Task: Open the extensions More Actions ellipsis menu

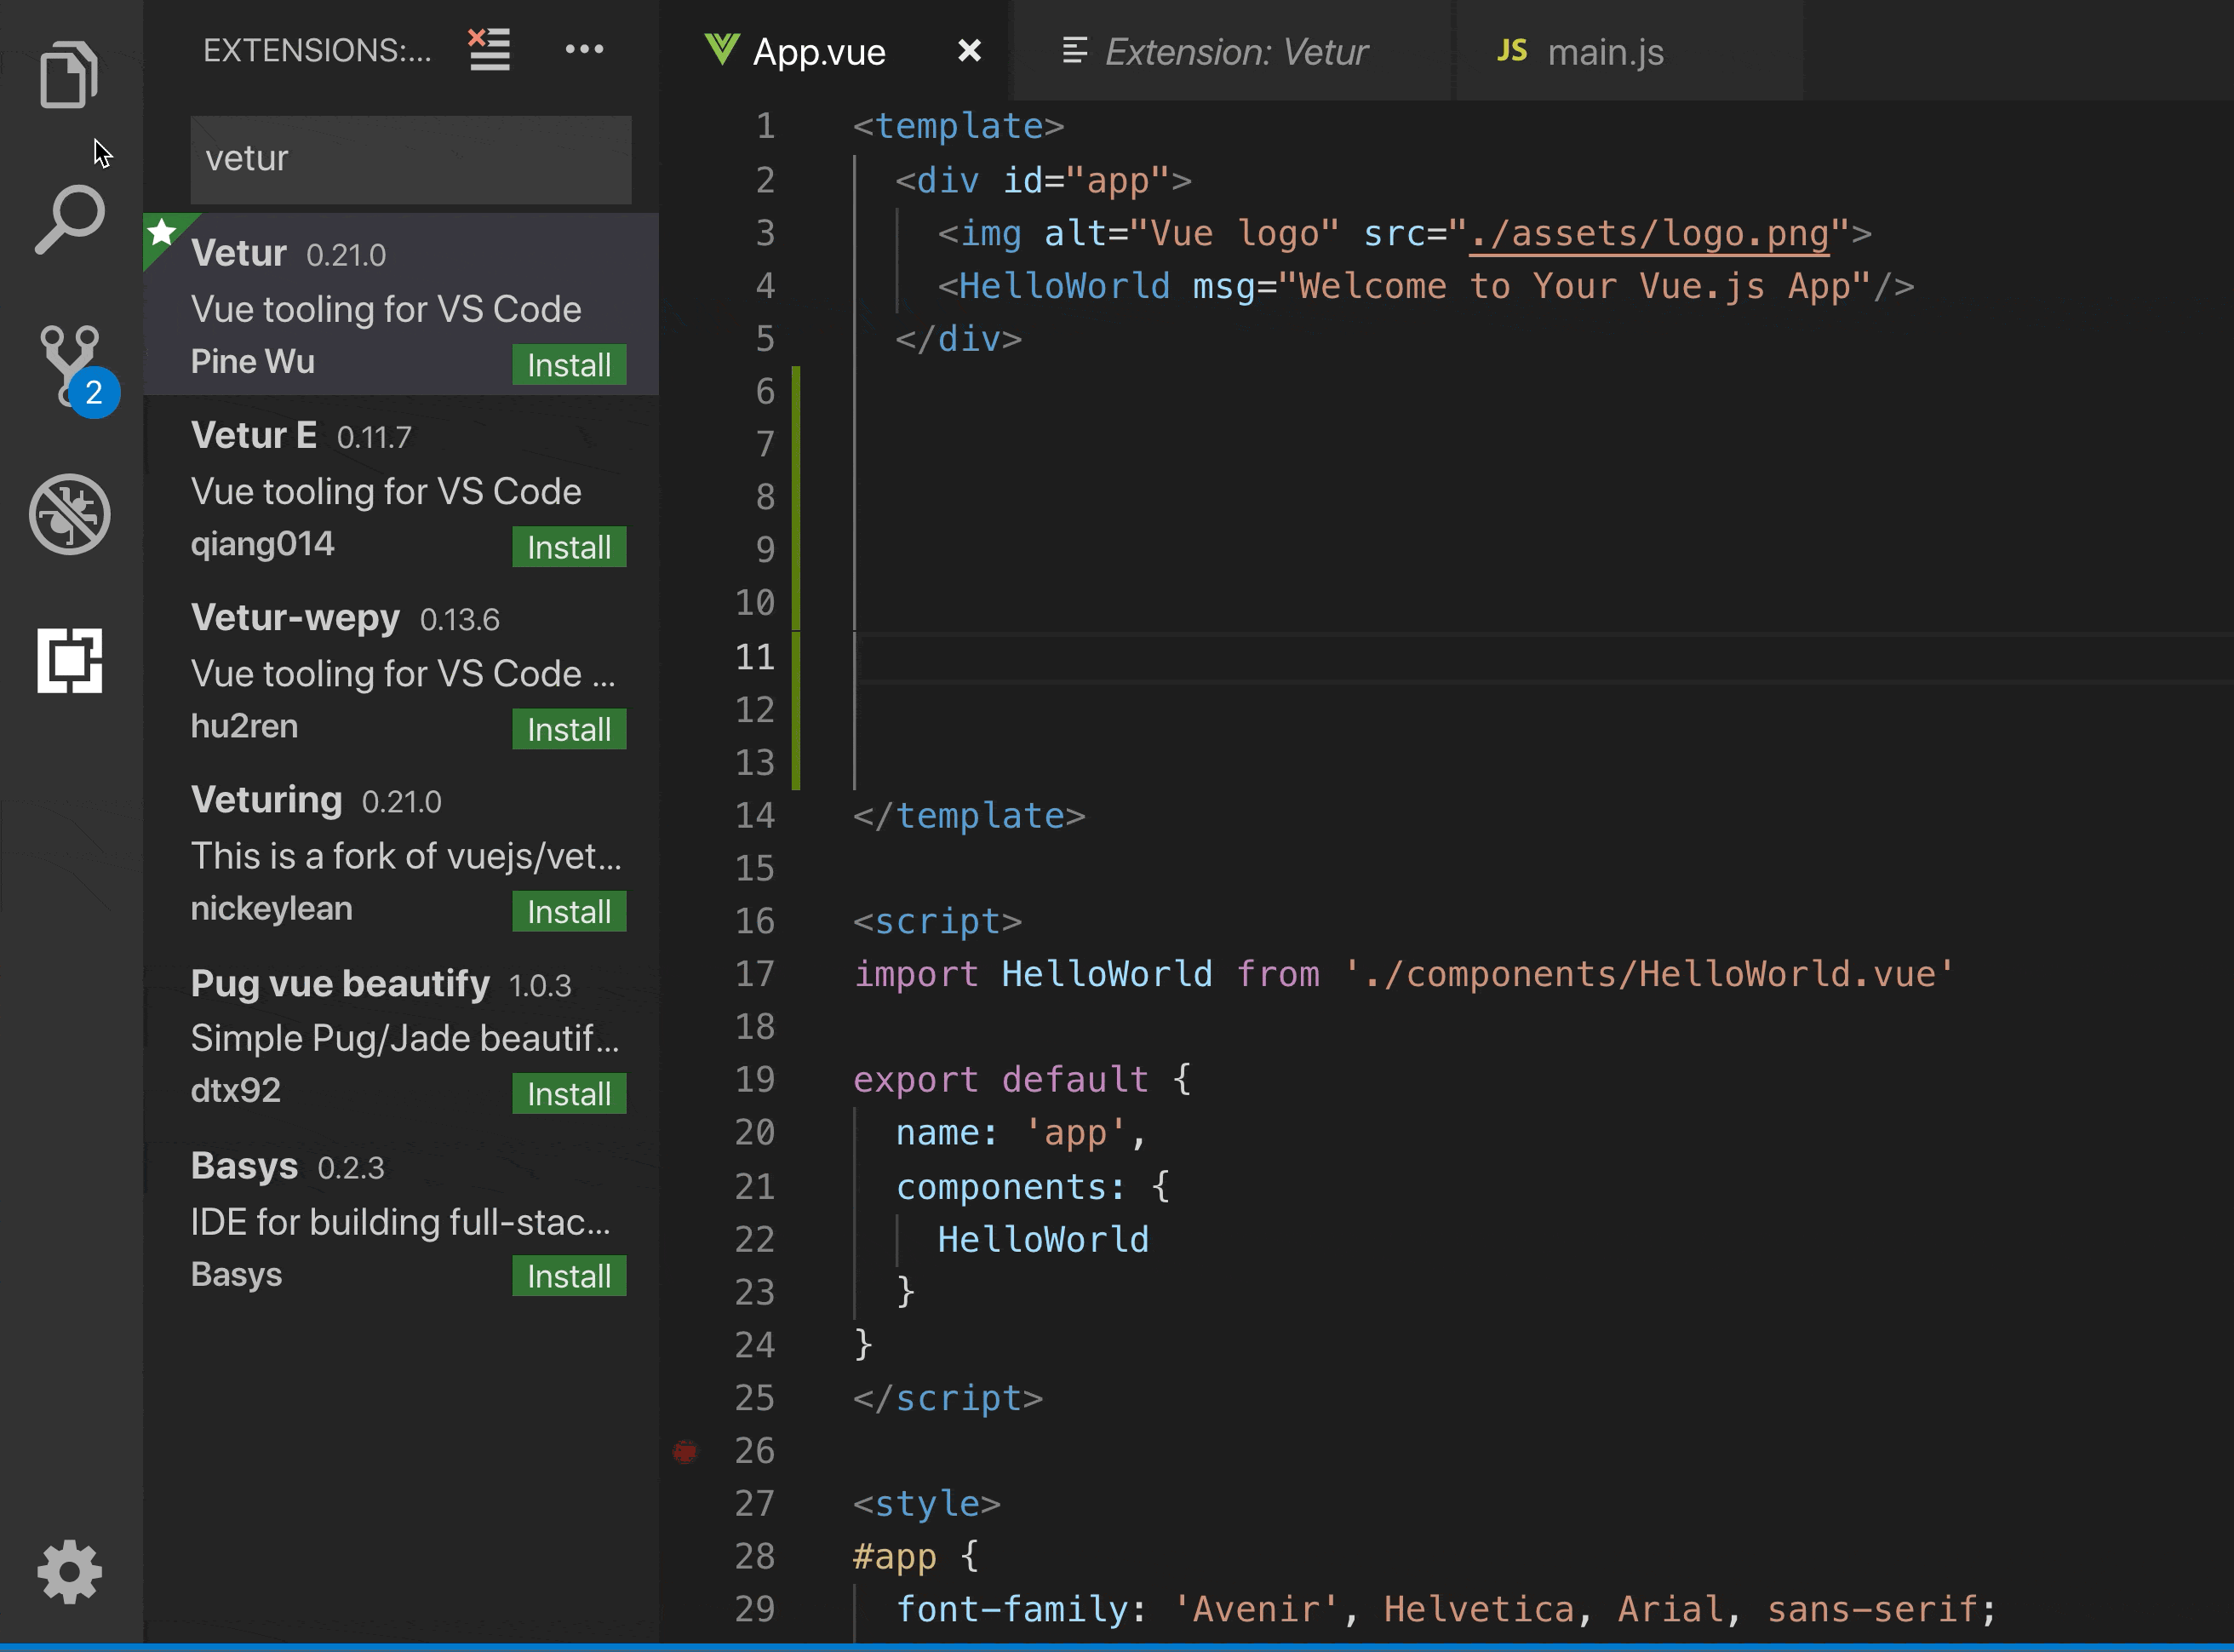Action: (584, 49)
